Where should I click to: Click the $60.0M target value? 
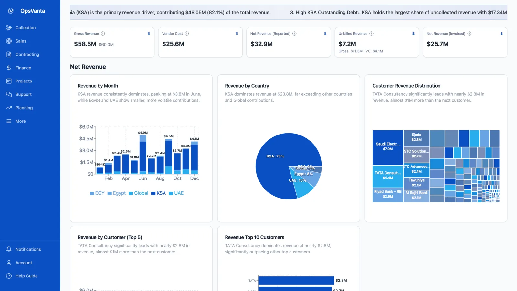point(106,45)
